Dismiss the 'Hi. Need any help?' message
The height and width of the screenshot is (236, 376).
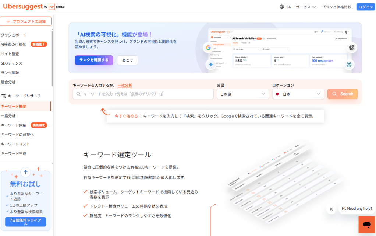click(x=331, y=208)
